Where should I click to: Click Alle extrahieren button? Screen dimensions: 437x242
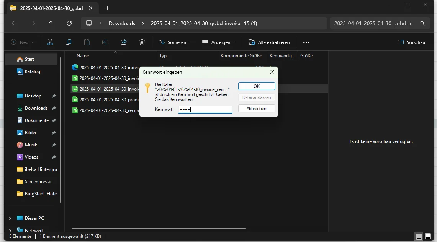[x=269, y=42]
